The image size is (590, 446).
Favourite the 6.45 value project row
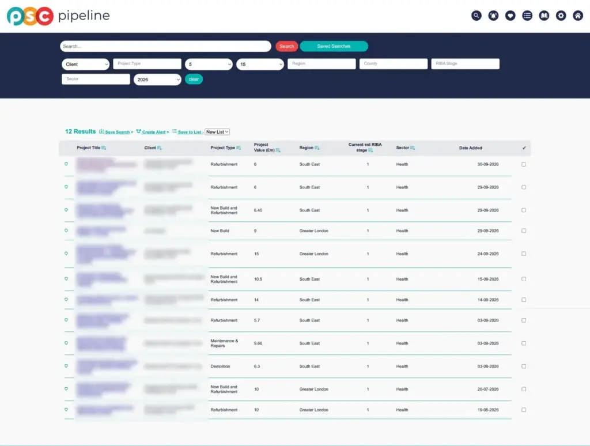click(x=66, y=210)
